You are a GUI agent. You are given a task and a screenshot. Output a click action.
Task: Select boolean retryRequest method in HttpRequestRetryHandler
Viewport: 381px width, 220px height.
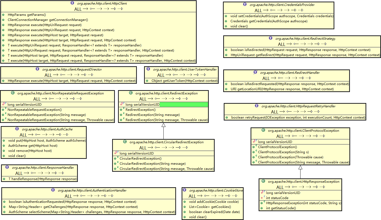pyautogui.click(x=298, y=118)
